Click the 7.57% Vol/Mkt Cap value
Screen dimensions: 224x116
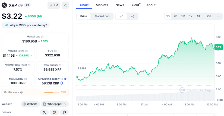[x=18, y=70]
